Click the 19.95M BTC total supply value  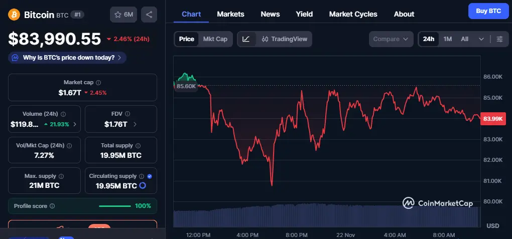coord(121,155)
